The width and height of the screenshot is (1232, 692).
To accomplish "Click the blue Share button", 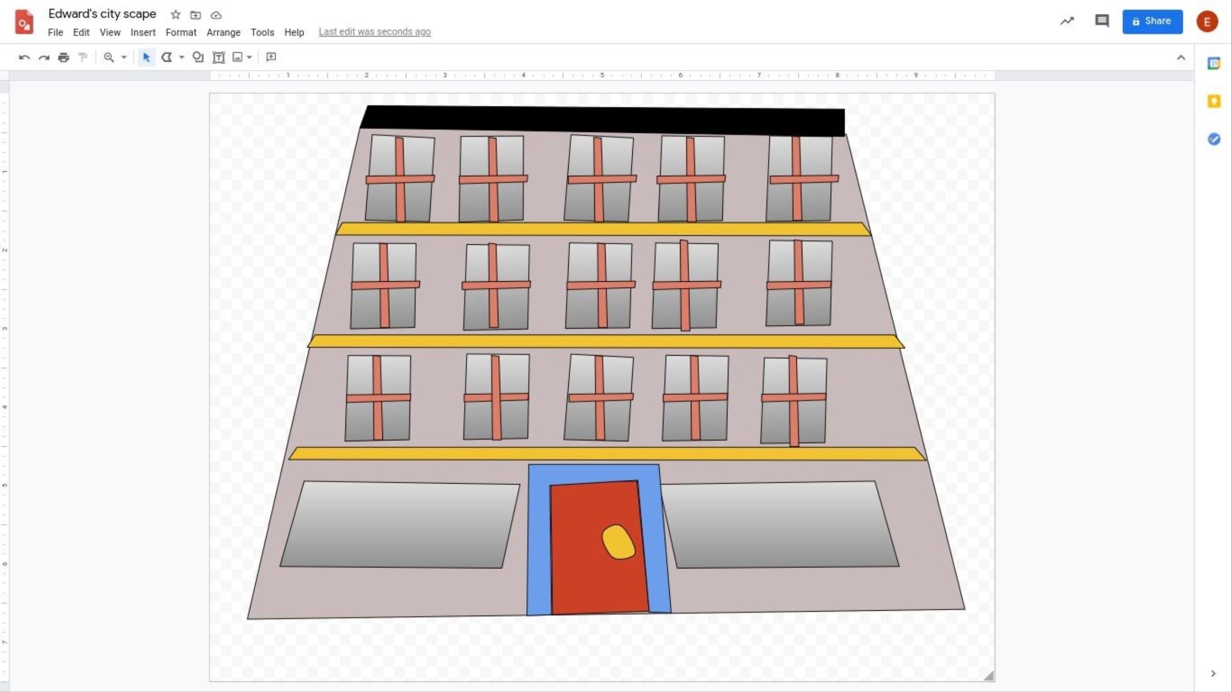I will pyautogui.click(x=1152, y=21).
